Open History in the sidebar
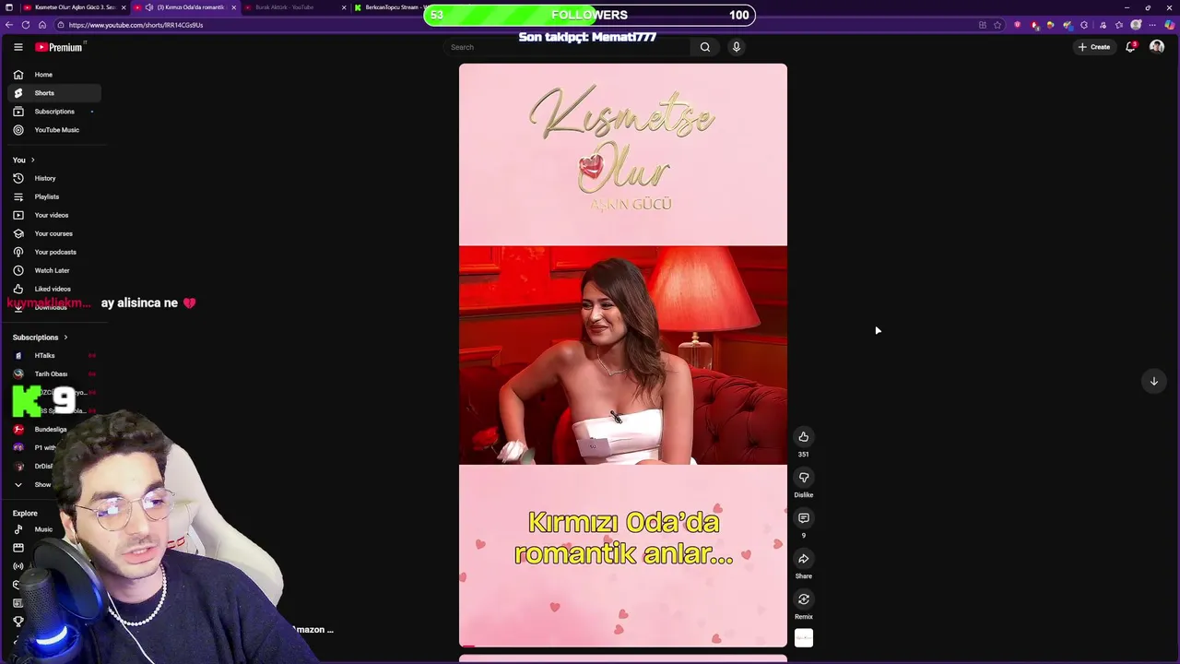Viewport: 1180px width, 664px height. point(54,178)
